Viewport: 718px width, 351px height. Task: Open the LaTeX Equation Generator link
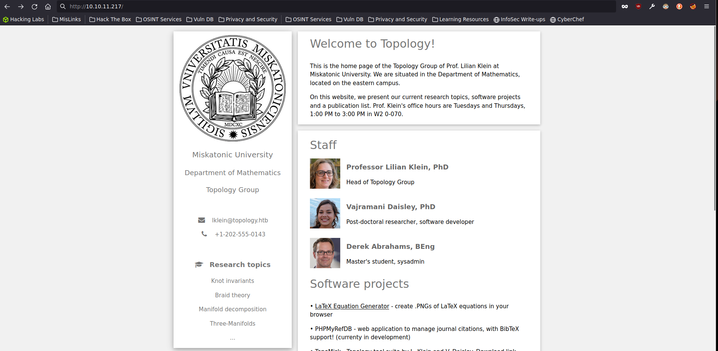pyautogui.click(x=352, y=306)
